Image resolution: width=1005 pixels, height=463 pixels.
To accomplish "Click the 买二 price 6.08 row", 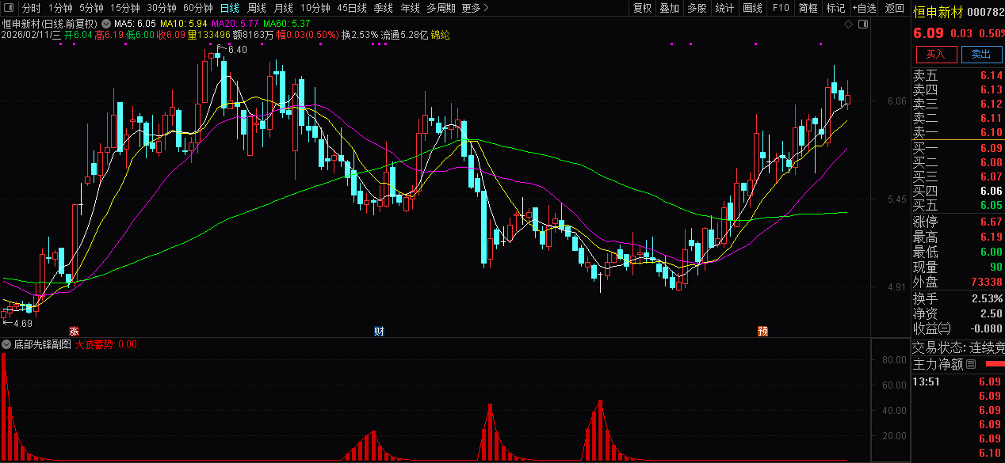I will click(957, 162).
